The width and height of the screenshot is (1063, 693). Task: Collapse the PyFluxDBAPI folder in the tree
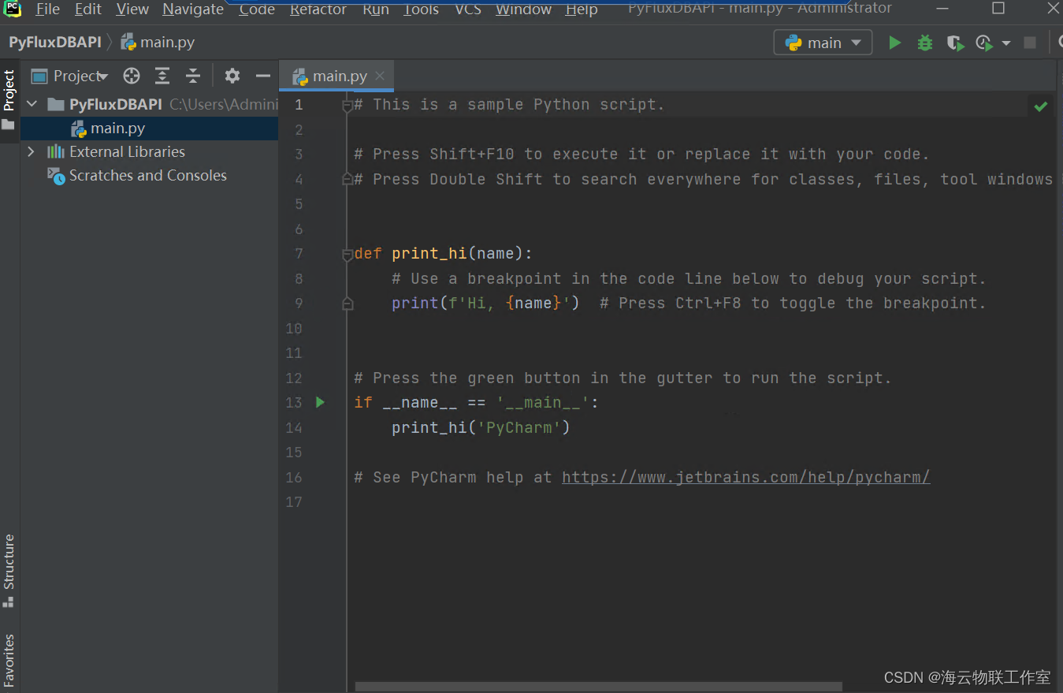tap(31, 103)
